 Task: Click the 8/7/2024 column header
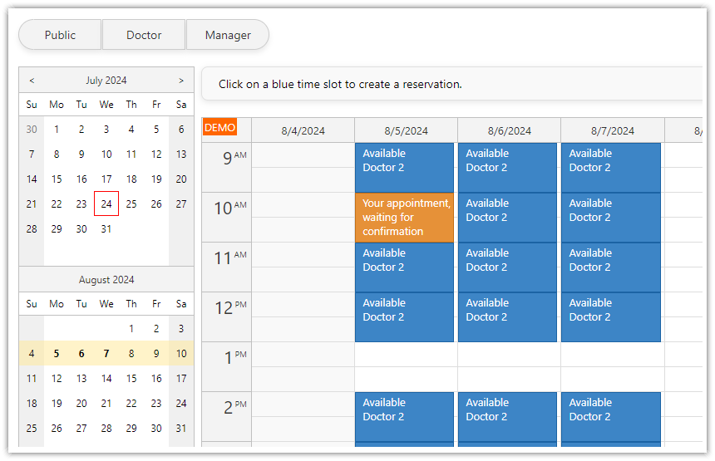point(613,130)
